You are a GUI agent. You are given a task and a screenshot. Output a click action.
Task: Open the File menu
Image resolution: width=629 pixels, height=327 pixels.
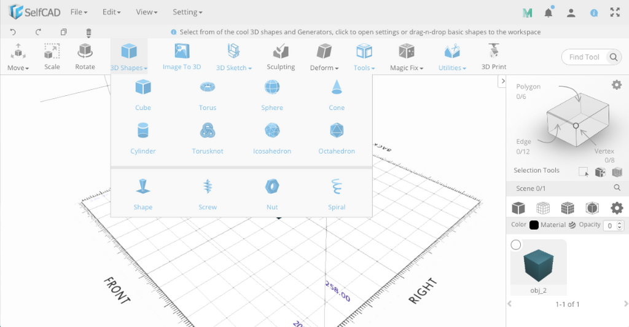point(79,12)
